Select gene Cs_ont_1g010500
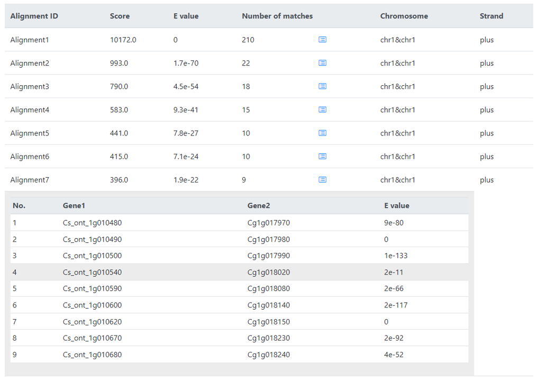 pos(92,256)
